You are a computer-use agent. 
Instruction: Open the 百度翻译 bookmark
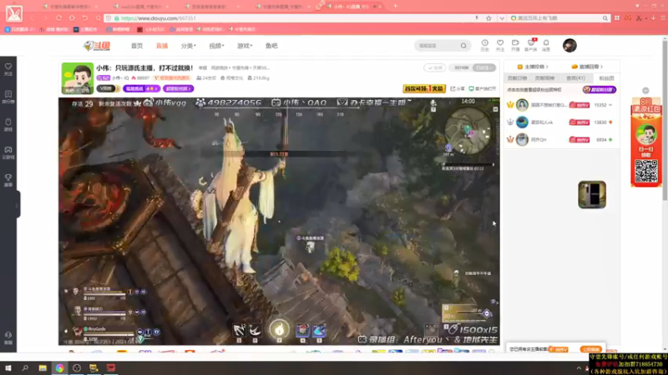19,29
